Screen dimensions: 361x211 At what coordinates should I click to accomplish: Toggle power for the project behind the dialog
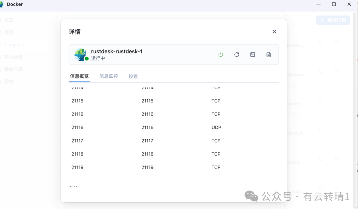[321, 41]
